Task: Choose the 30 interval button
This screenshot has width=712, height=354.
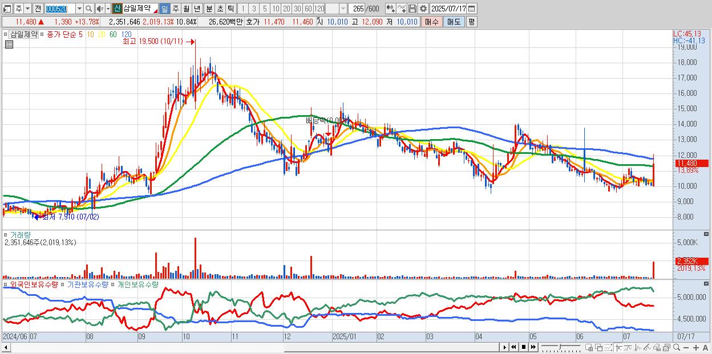Action: [x=297, y=9]
